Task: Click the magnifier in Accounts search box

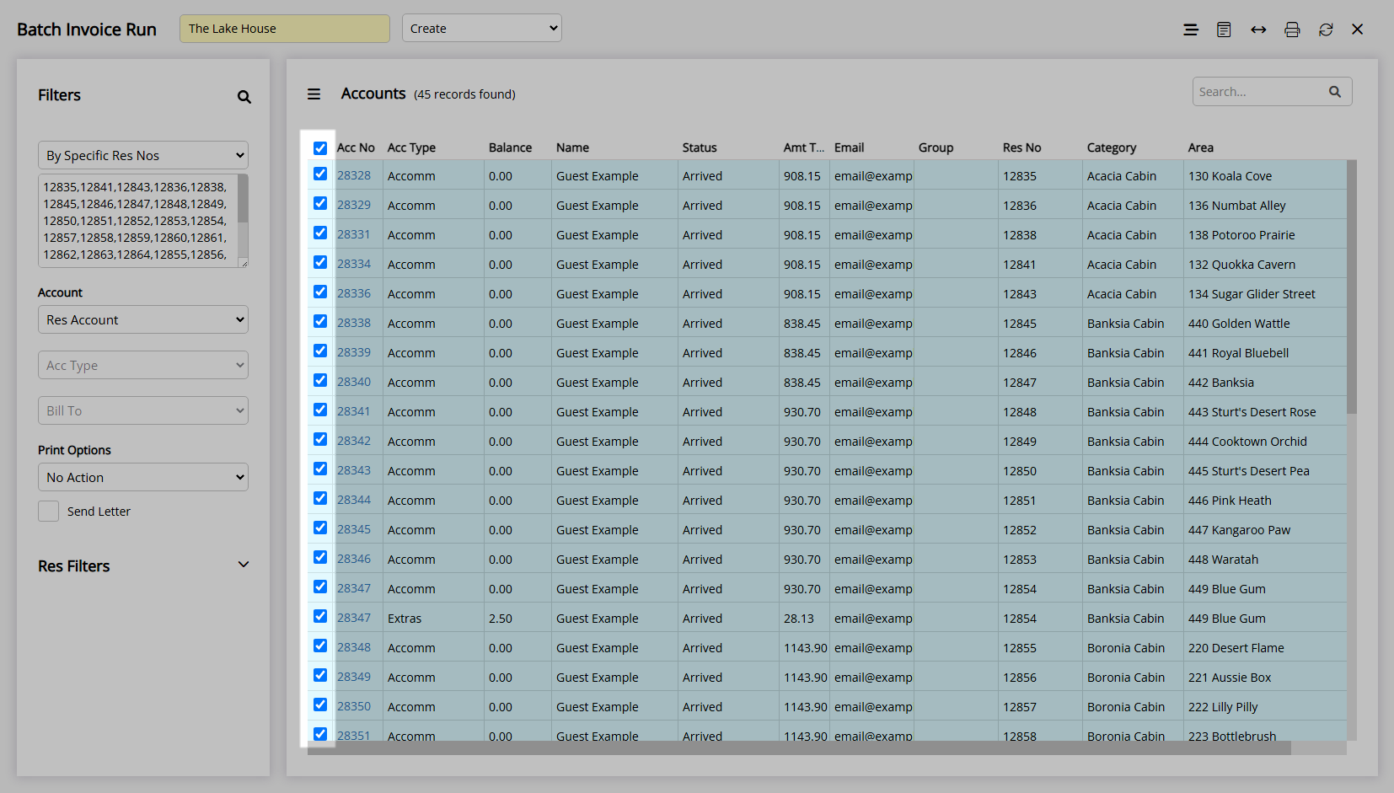Action: point(1335,92)
